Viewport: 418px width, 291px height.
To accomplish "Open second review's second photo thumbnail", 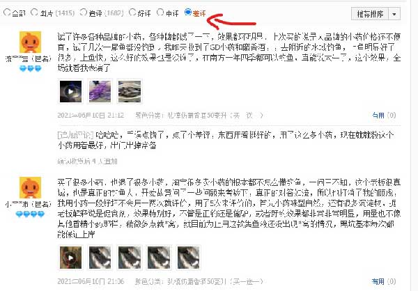I will 100,258.
